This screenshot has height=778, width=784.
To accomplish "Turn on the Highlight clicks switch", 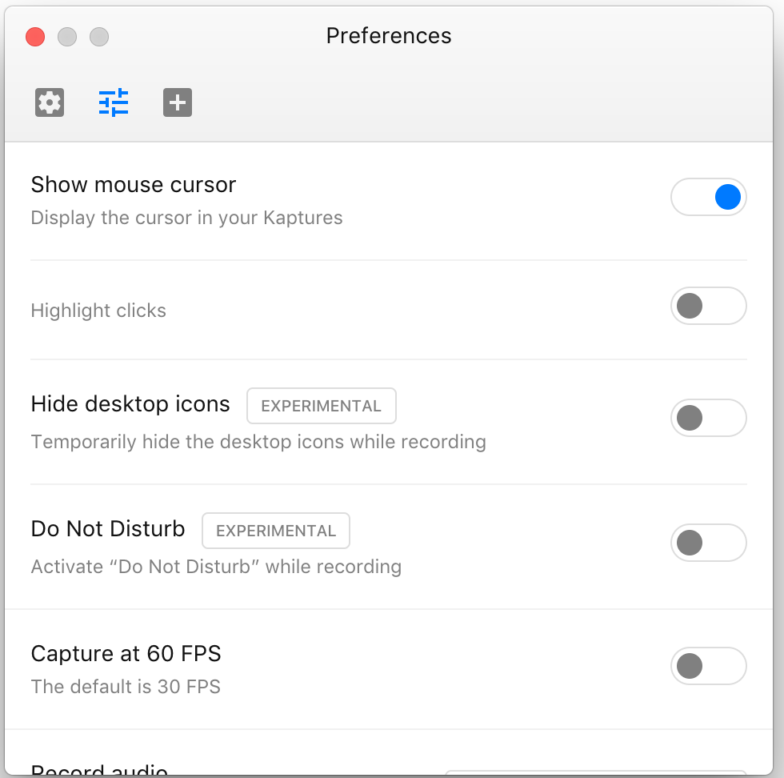I will (x=709, y=306).
